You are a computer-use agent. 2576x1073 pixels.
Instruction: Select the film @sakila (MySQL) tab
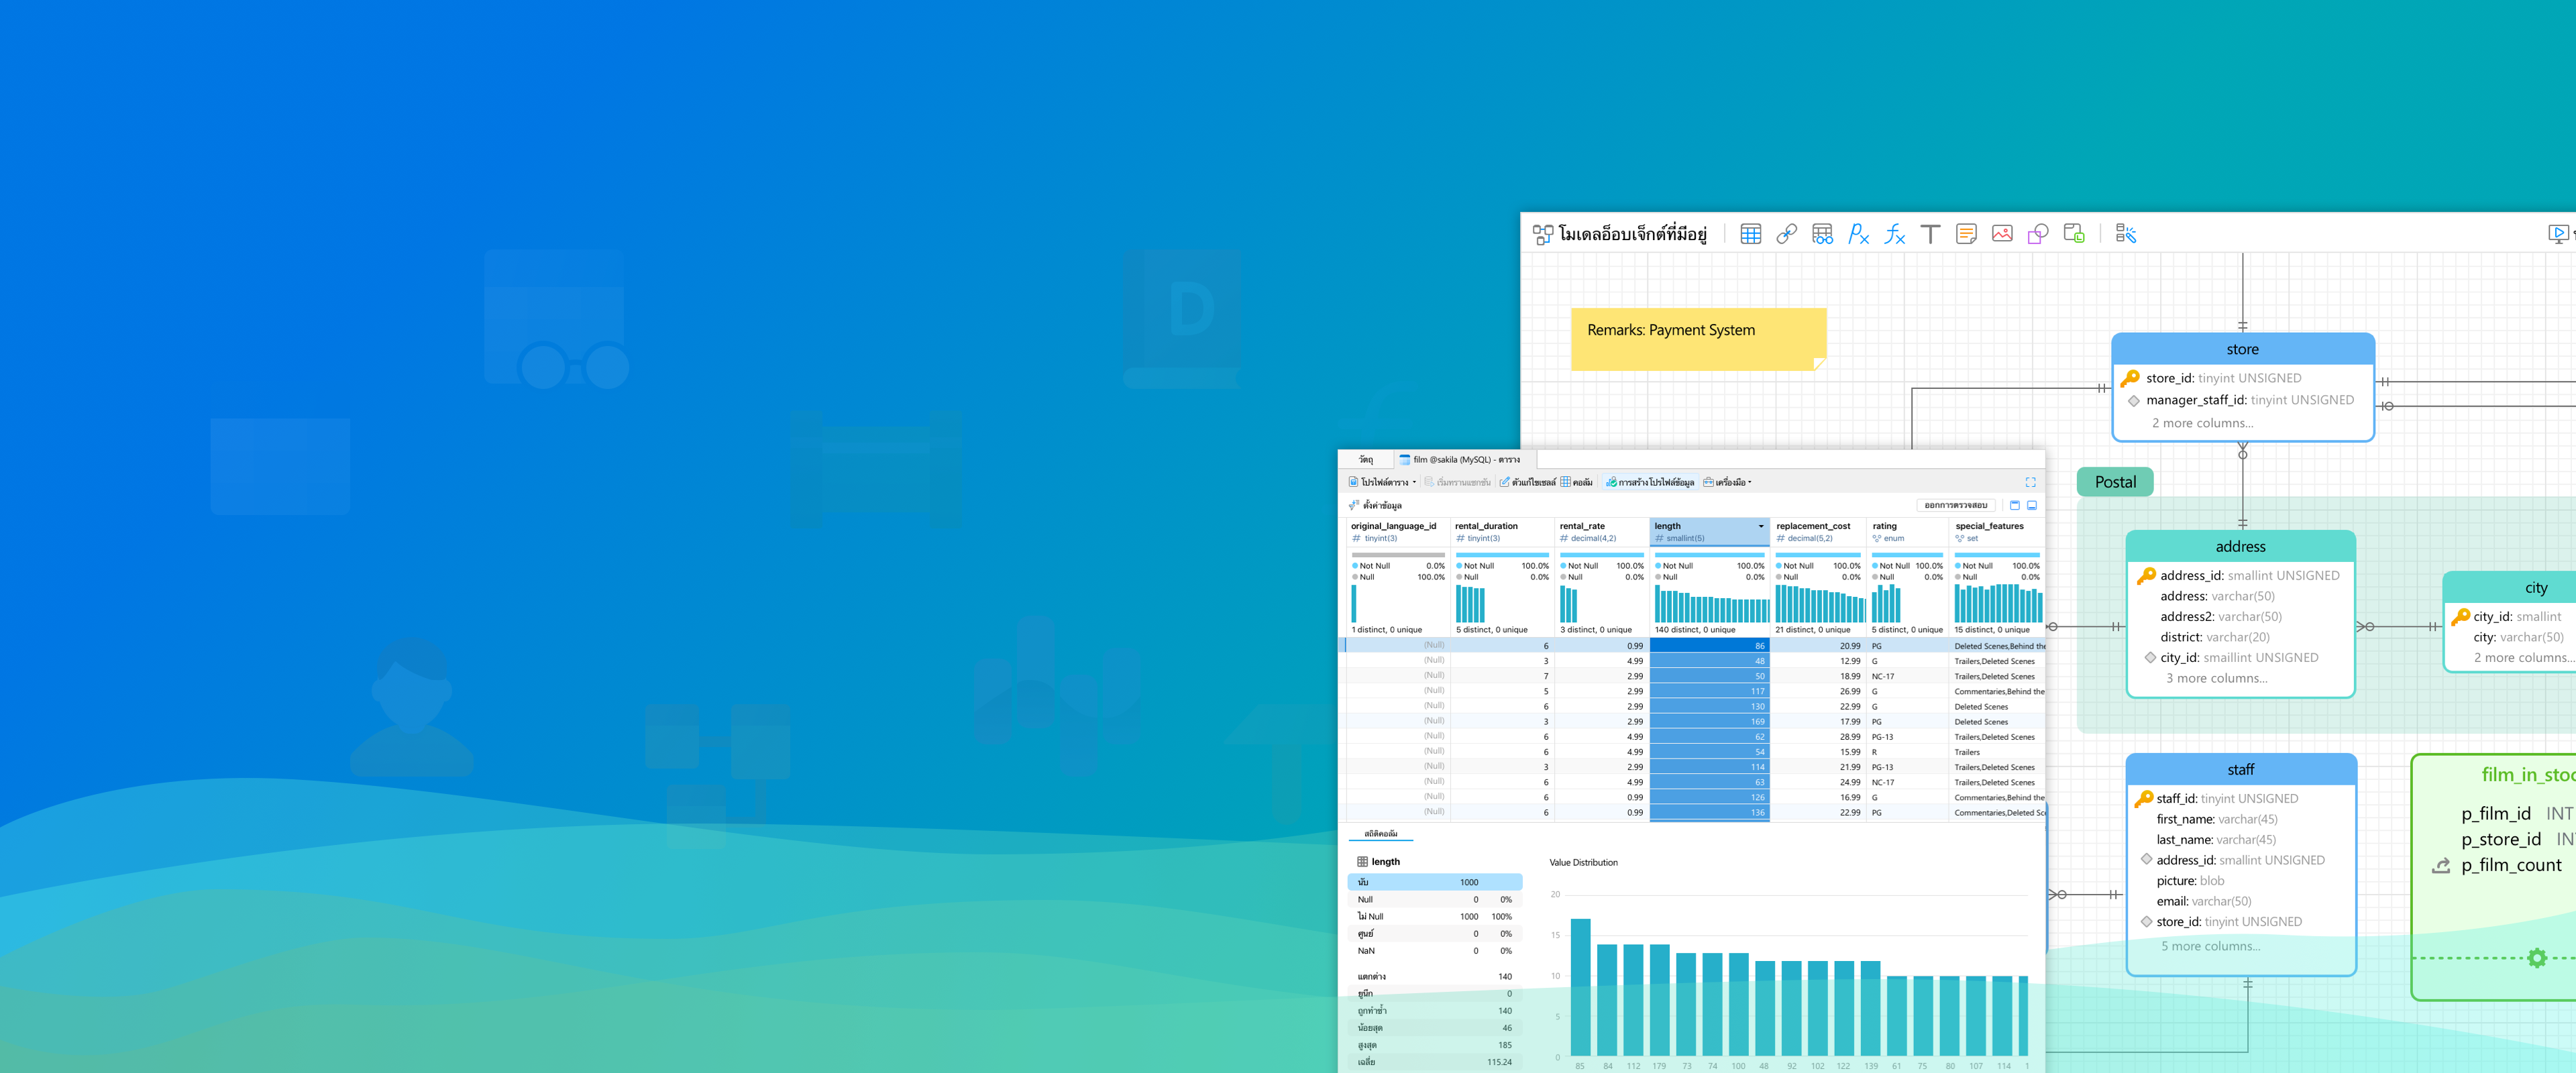coord(1465,460)
